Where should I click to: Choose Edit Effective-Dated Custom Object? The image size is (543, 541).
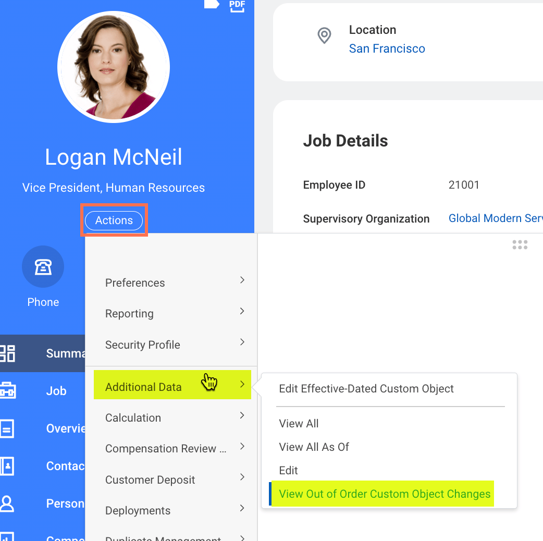tap(366, 389)
